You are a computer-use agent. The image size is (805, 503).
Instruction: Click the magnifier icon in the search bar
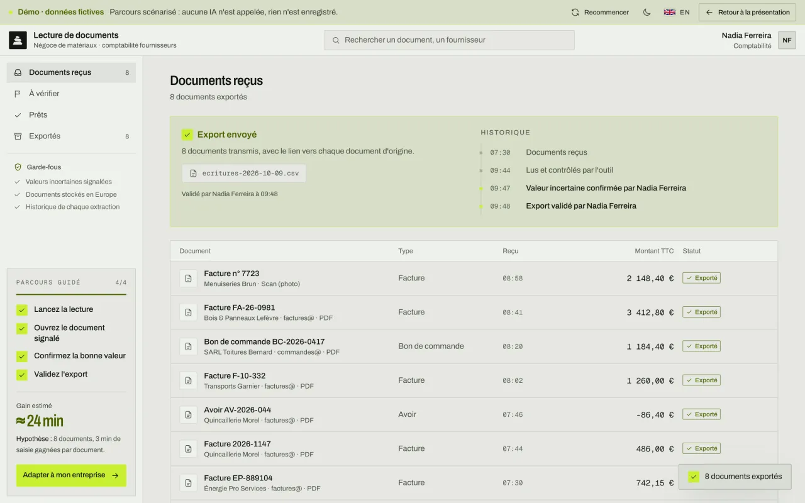click(x=336, y=40)
